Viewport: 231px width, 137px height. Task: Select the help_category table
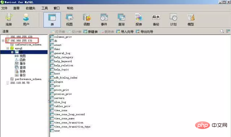coord(64,57)
